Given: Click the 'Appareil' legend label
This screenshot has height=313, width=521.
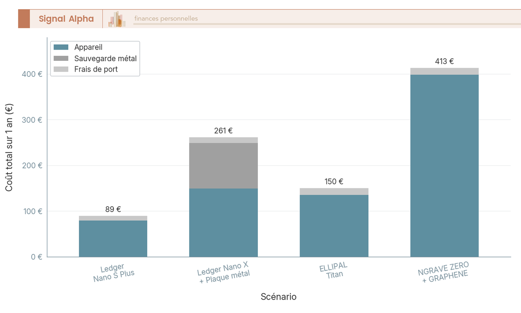Looking at the screenshot, I should (x=88, y=47).
